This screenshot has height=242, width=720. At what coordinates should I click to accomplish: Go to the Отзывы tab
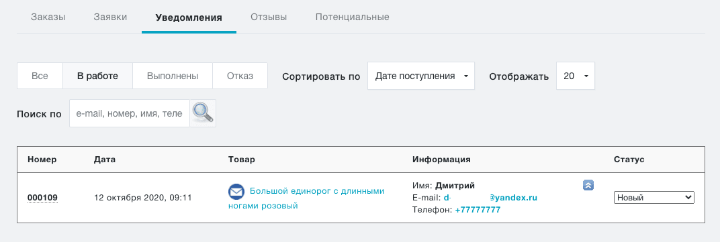[269, 17]
